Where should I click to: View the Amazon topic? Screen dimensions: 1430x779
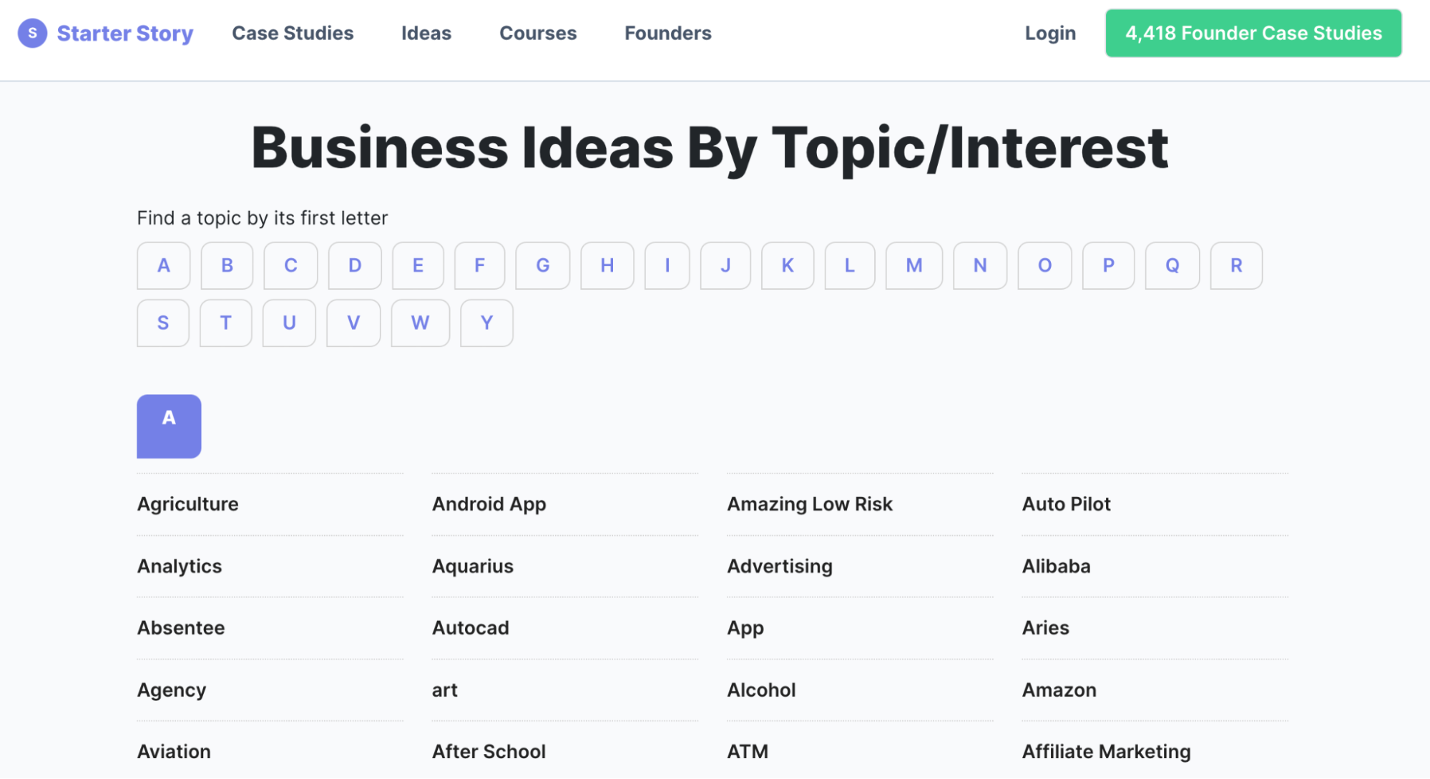[1059, 690]
